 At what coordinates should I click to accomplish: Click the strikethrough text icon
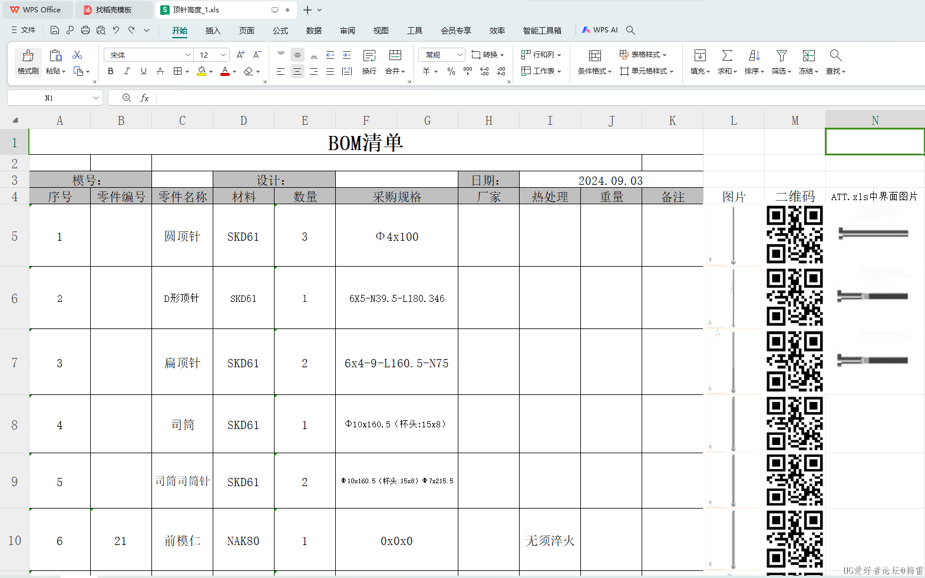160,71
